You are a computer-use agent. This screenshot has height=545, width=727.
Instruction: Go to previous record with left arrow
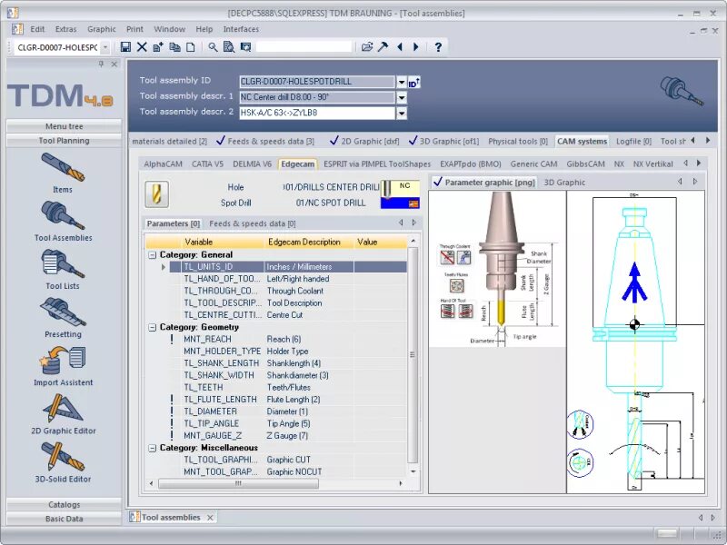click(400, 47)
